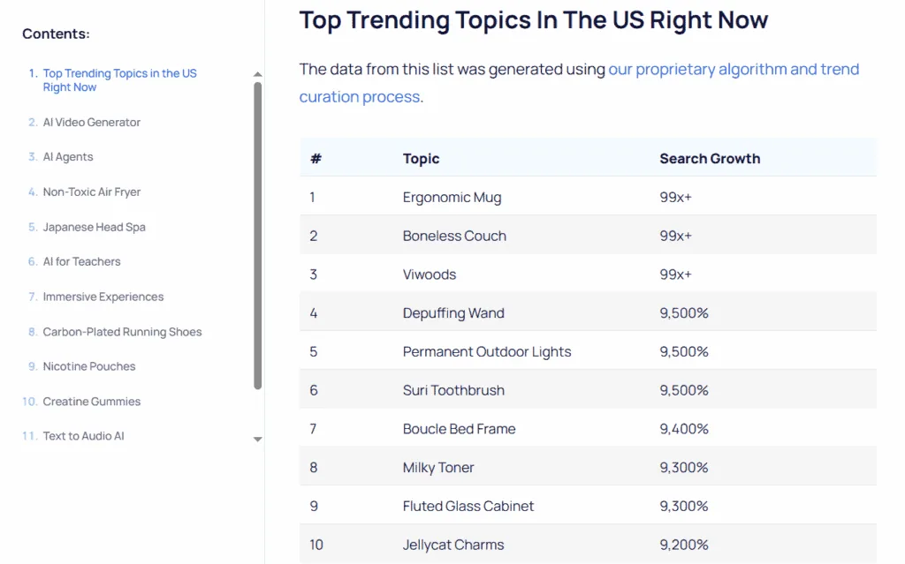
Task: Jump to 'Carbon-Plated Running Shoes'
Action: point(122,331)
